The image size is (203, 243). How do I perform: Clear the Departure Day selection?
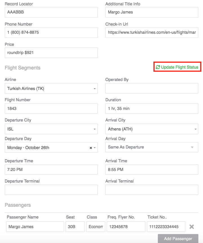[x=91, y=148]
